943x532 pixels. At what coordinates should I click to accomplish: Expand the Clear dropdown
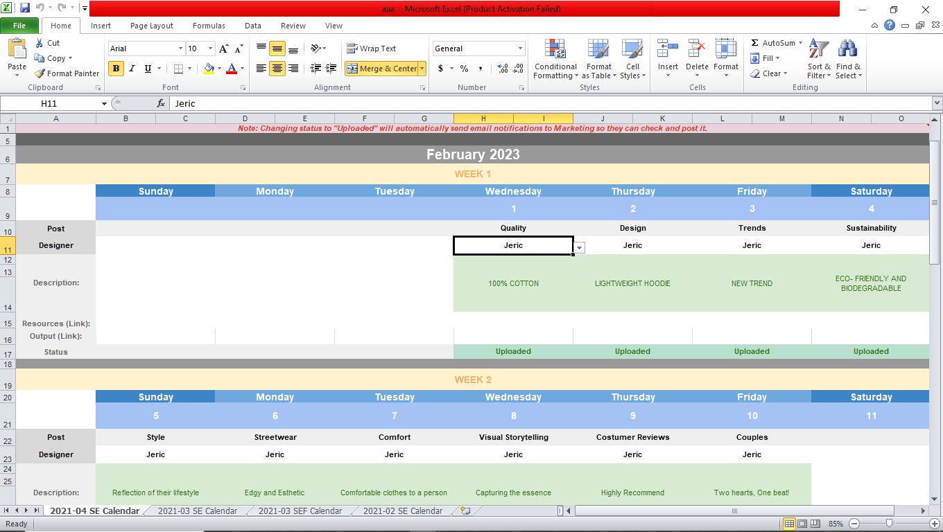(785, 73)
